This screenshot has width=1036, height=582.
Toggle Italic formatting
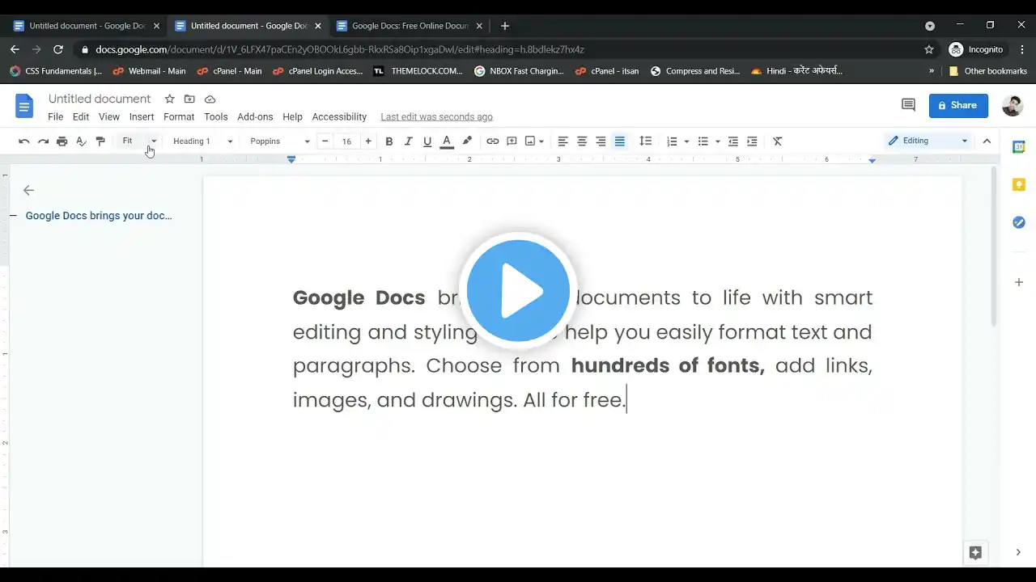coord(409,141)
